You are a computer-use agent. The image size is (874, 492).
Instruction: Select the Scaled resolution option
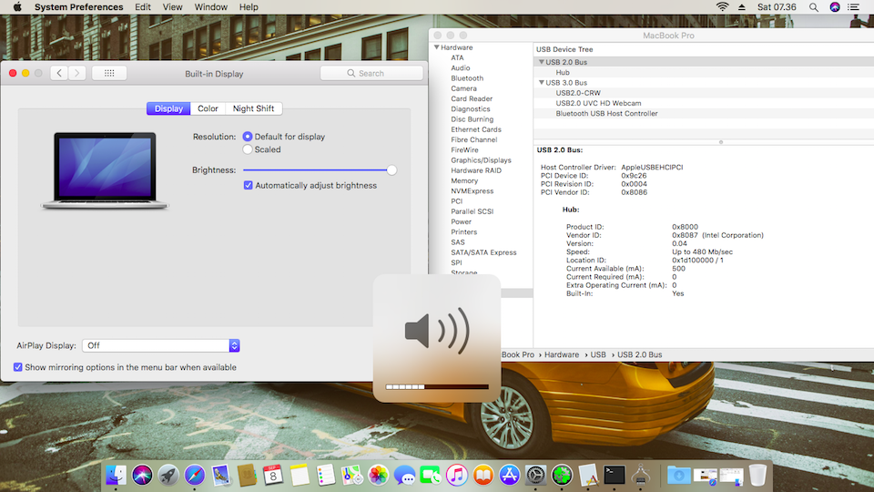248,149
